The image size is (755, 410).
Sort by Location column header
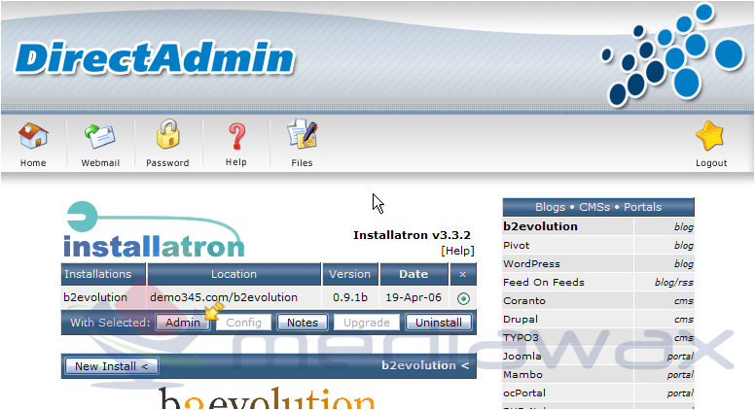pyautogui.click(x=234, y=274)
